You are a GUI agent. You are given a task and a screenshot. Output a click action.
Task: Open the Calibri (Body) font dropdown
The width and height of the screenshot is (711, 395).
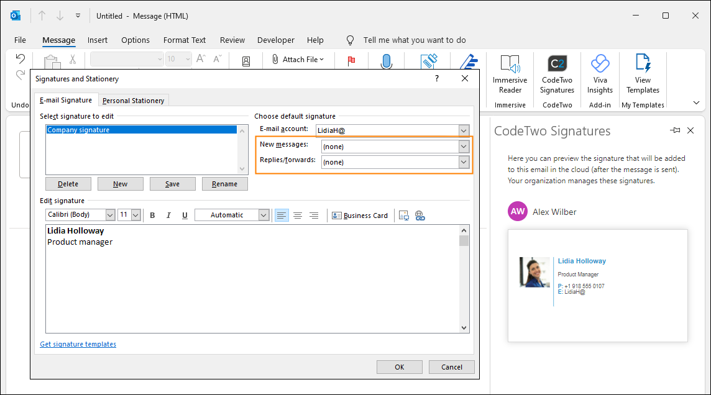pyautogui.click(x=110, y=215)
